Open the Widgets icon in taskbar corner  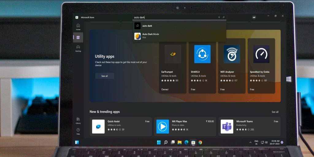pyautogui.click(x=77, y=142)
